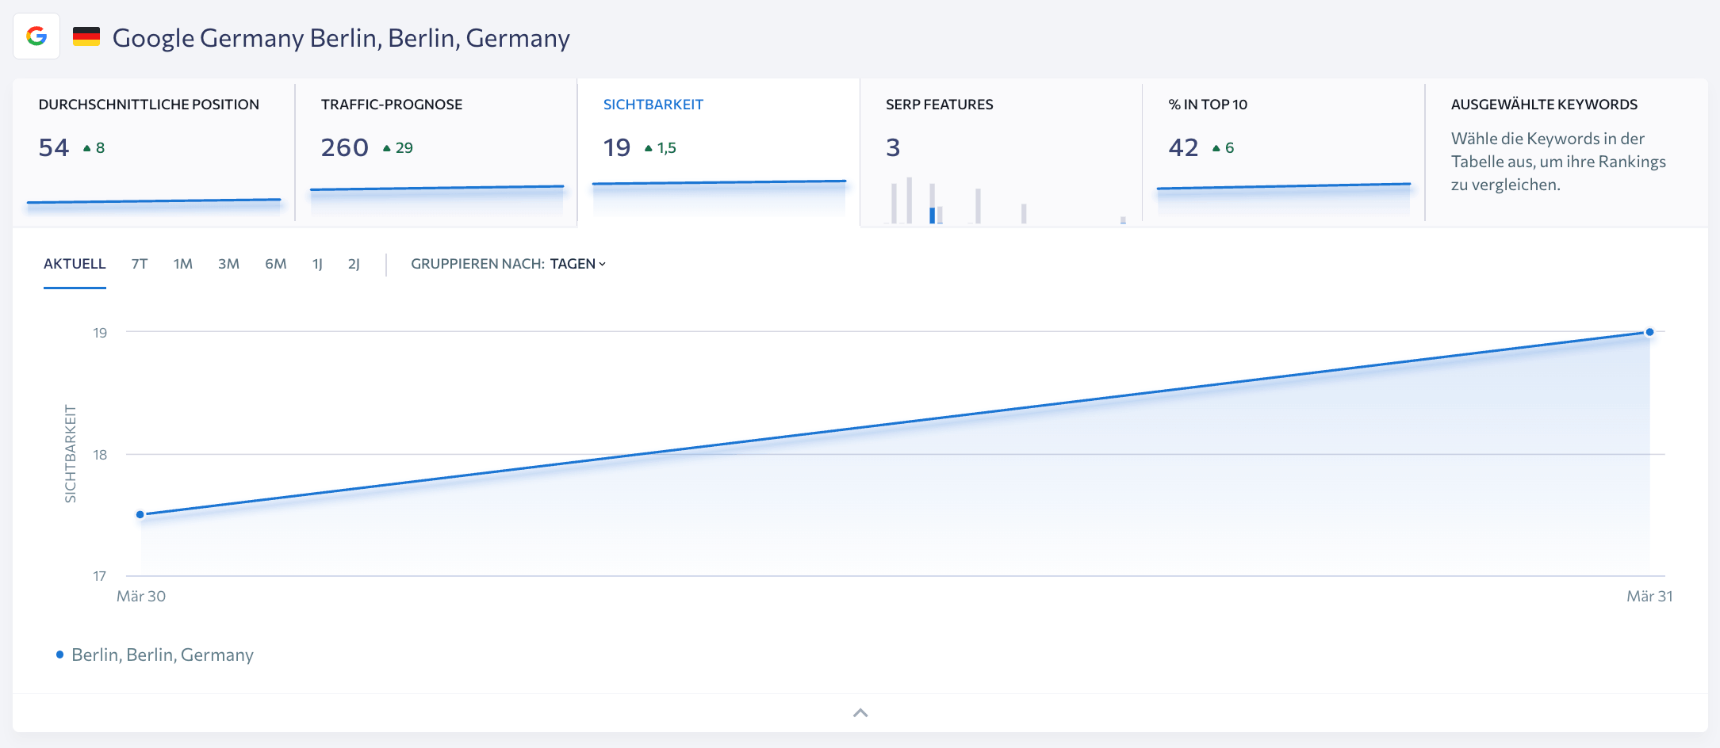The width and height of the screenshot is (1720, 748).
Task: Click the chevron beside TAGEN
Action: 603,264
